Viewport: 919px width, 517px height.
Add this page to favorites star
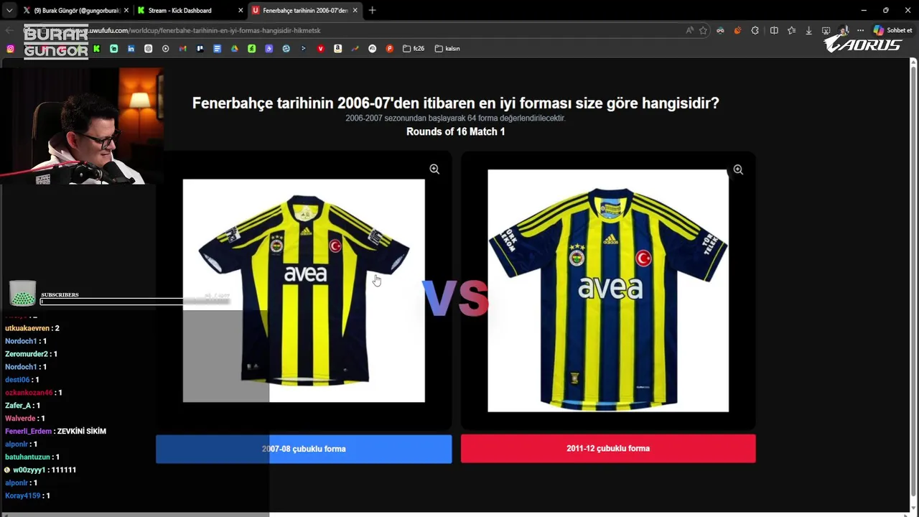point(703,30)
